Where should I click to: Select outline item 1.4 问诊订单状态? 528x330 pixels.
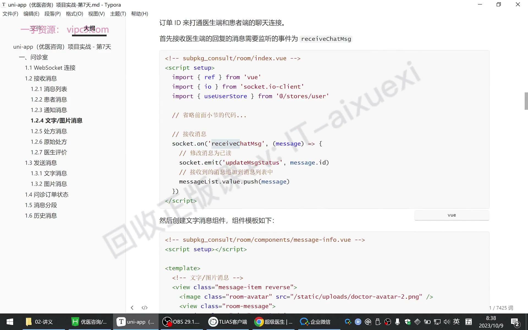(46, 194)
